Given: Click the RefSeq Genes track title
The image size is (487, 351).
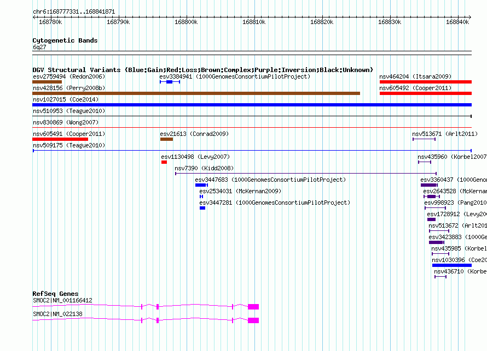Looking at the screenshot, I should tap(55, 294).
